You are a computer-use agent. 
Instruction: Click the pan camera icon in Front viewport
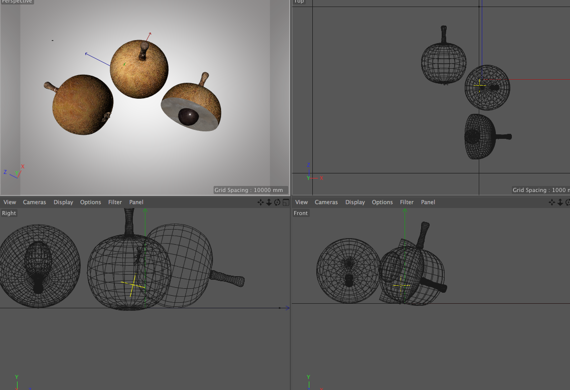pyautogui.click(x=551, y=203)
